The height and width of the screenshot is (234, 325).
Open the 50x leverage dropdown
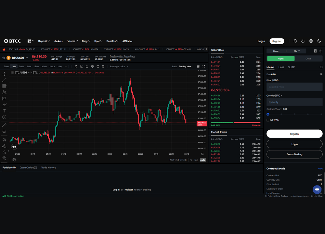coord(297,51)
